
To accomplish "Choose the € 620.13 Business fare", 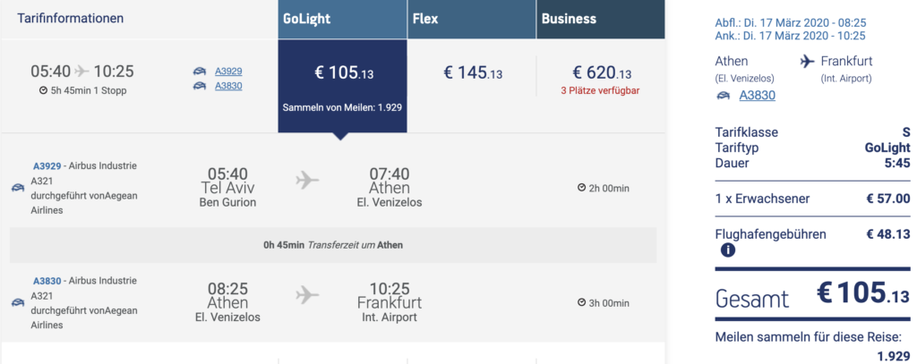I will [600, 74].
